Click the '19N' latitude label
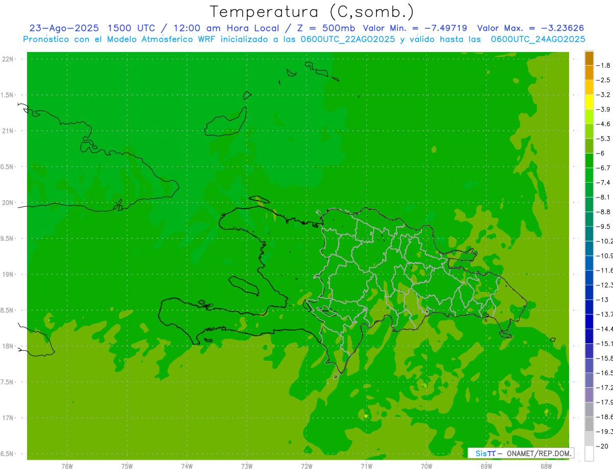Image resolution: width=613 pixels, height=473 pixels. [9, 275]
